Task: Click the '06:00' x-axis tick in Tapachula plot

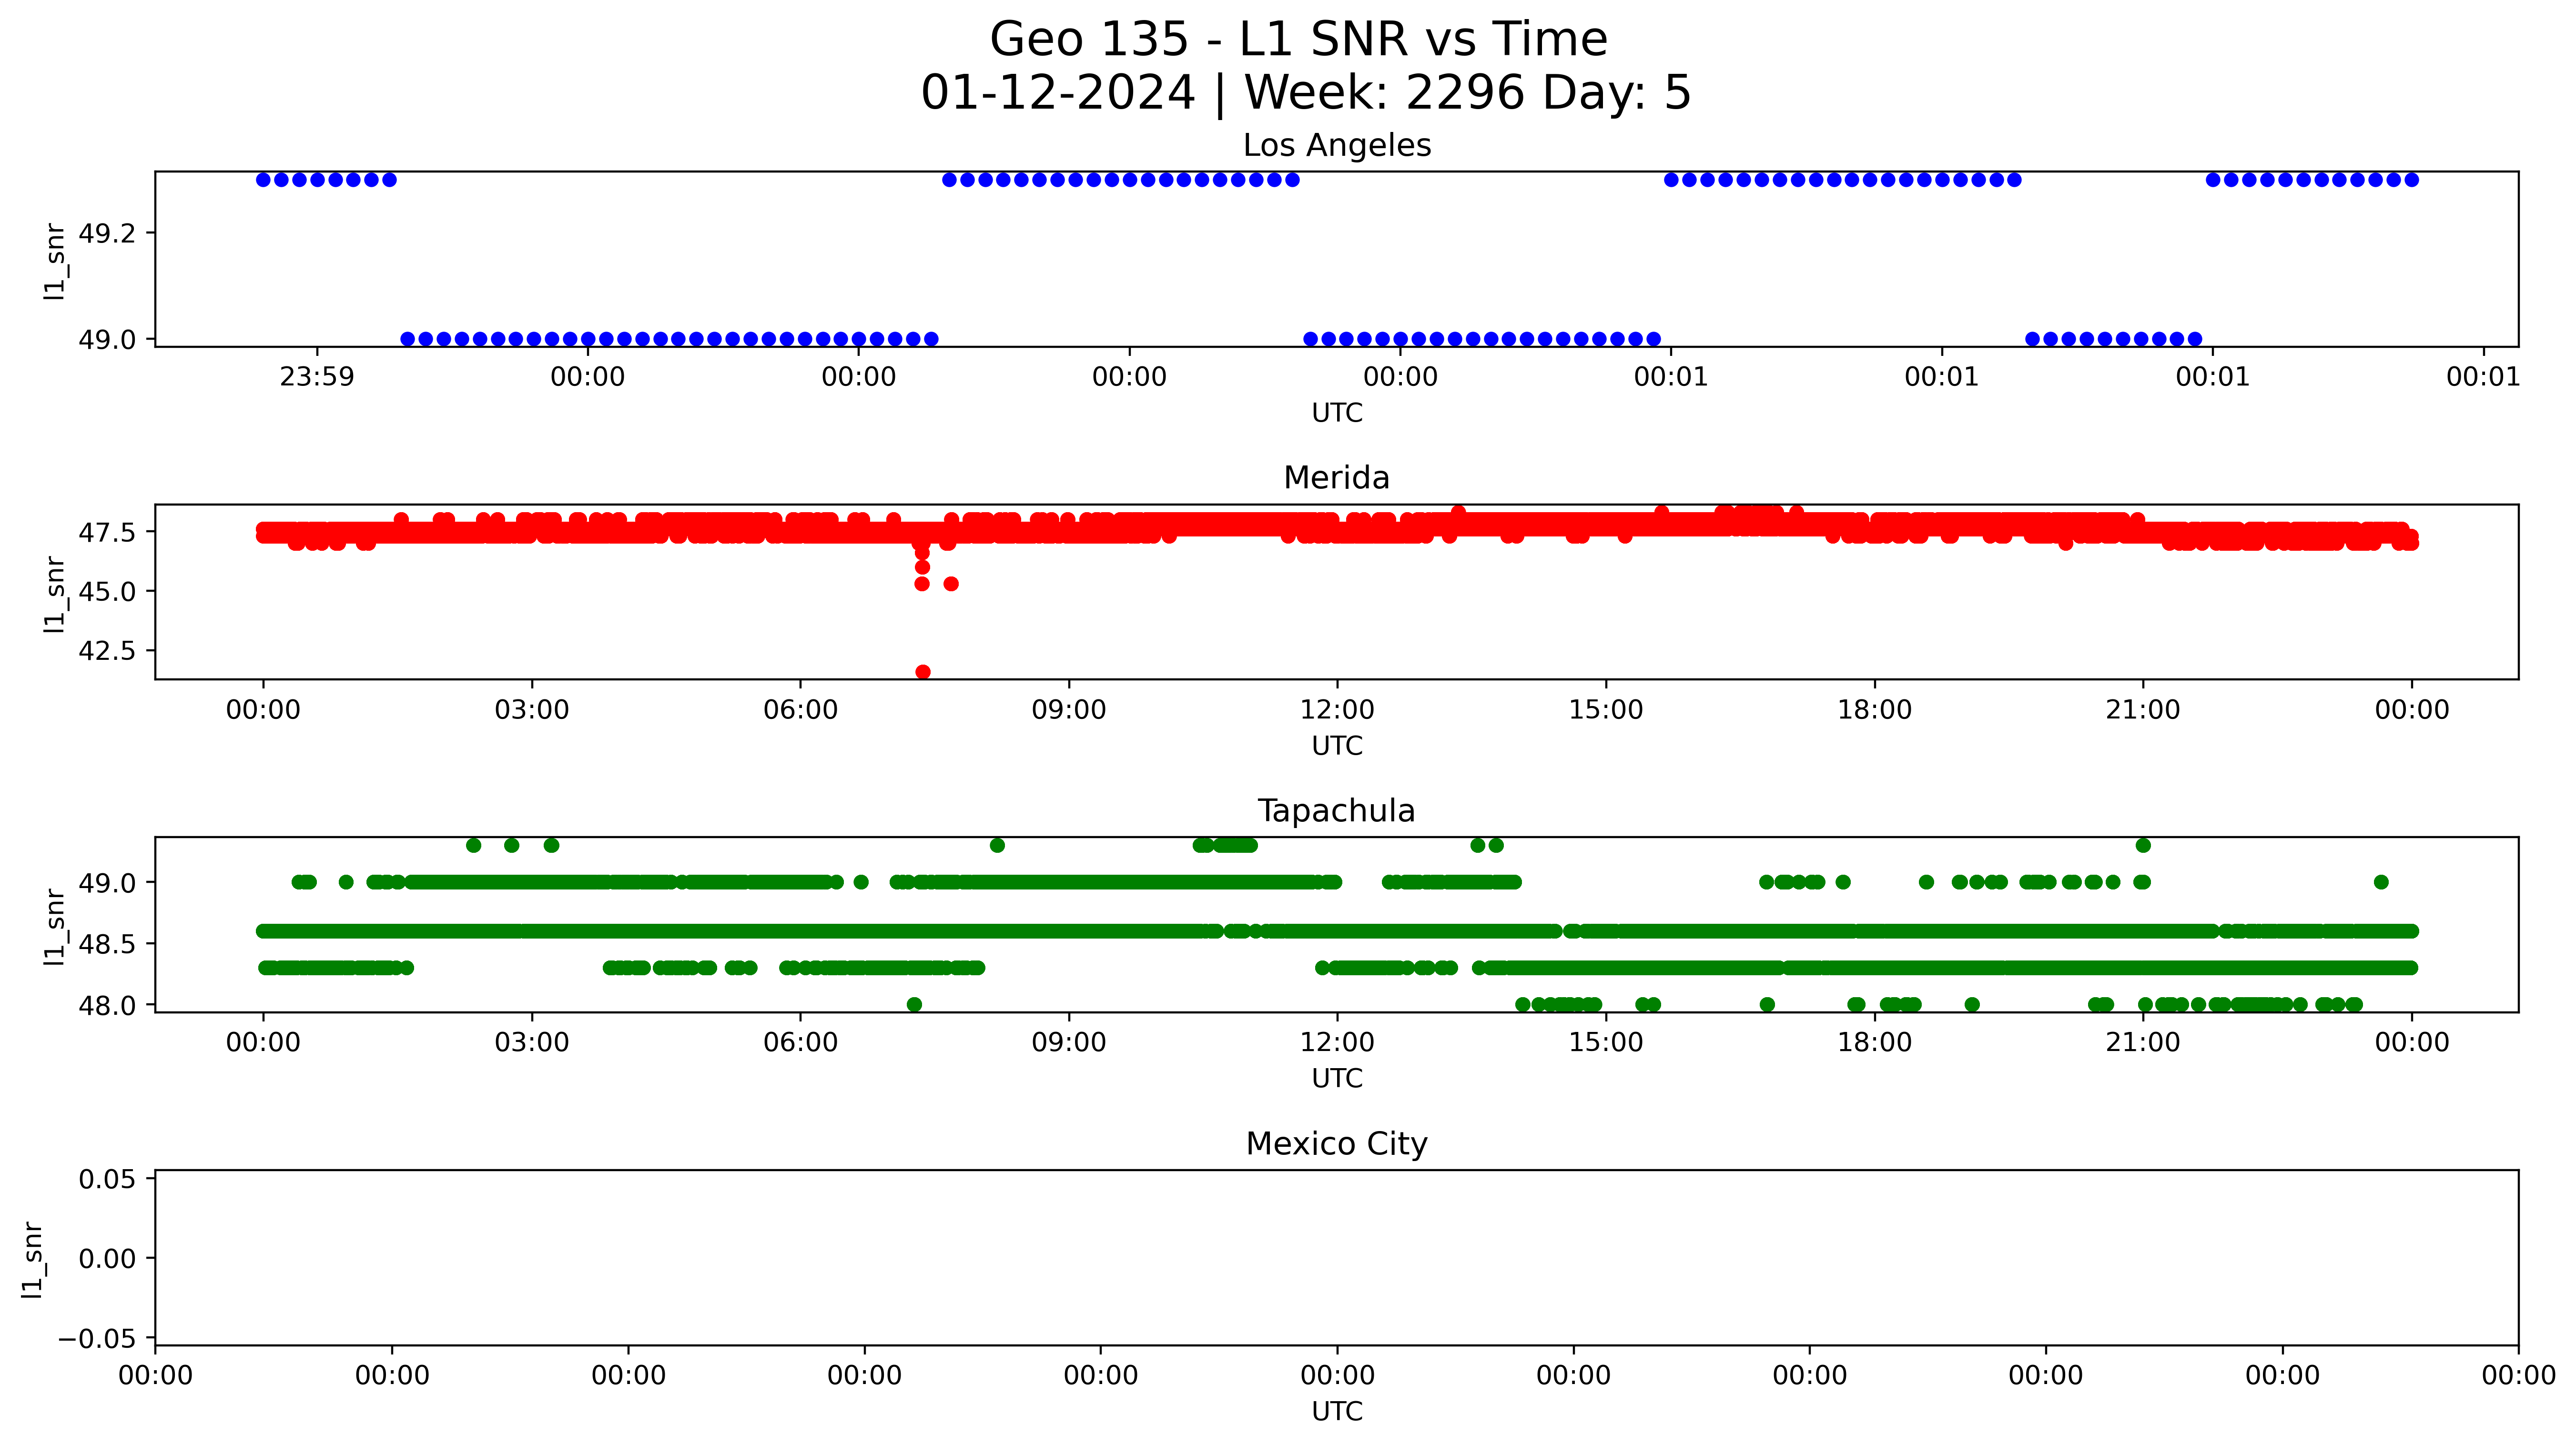Action: click(x=800, y=1043)
